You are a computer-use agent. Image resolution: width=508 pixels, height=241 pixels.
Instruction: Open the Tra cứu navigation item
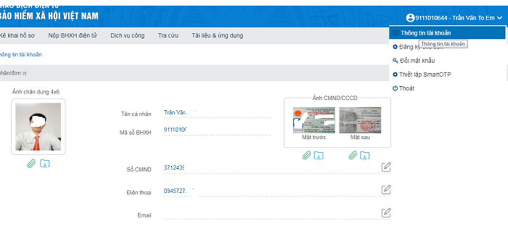(168, 36)
